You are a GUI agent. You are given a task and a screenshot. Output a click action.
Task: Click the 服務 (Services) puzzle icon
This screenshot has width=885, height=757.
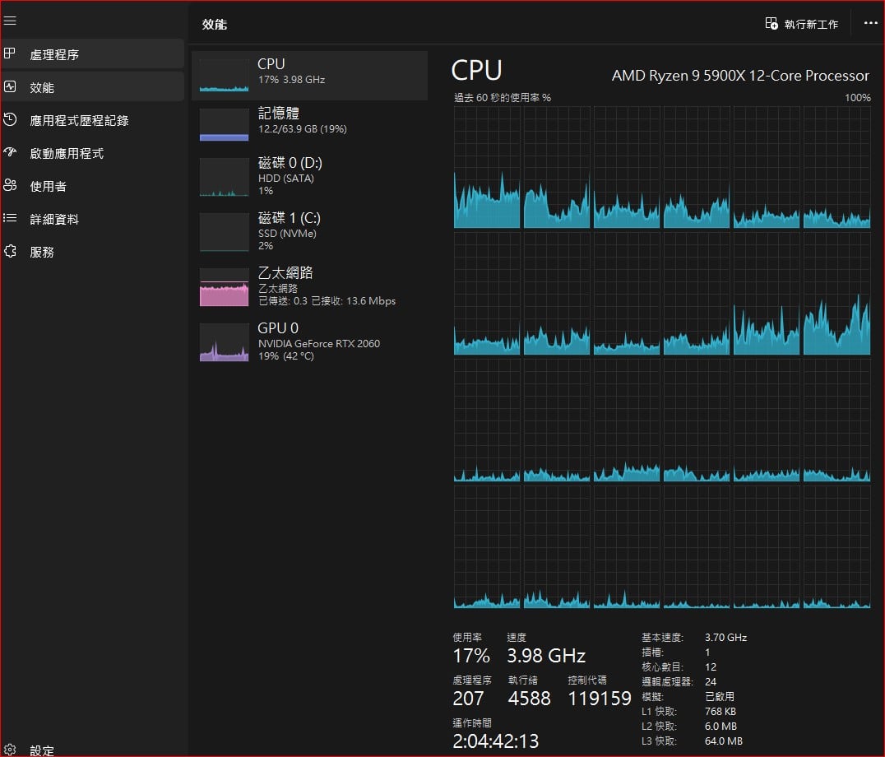(10, 252)
